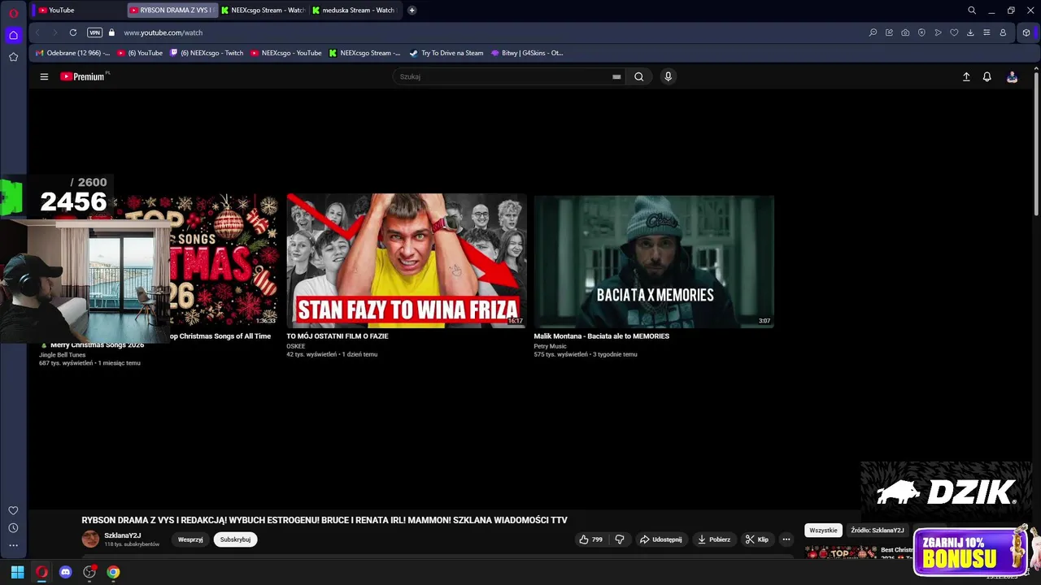Like the video with 799 likes

pos(590,539)
